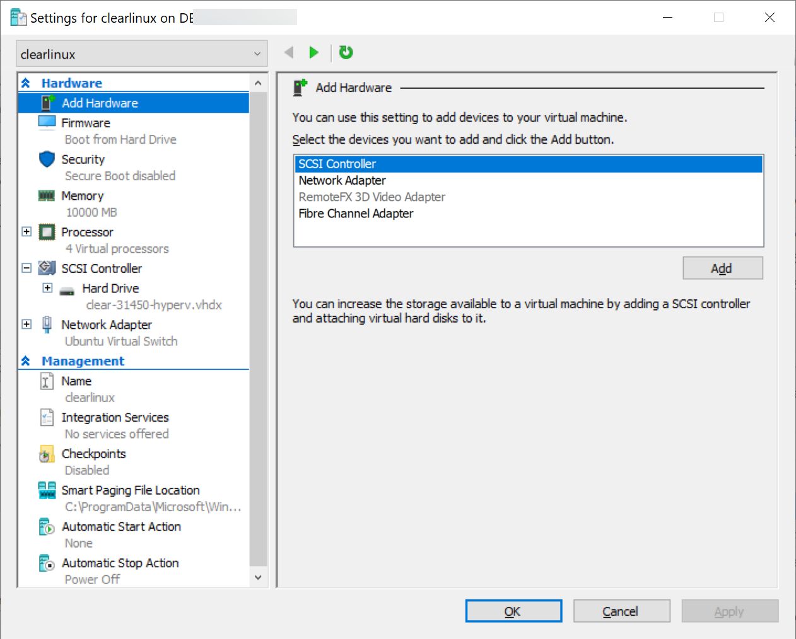Collapse the SCSI Controller tree node

click(x=26, y=268)
